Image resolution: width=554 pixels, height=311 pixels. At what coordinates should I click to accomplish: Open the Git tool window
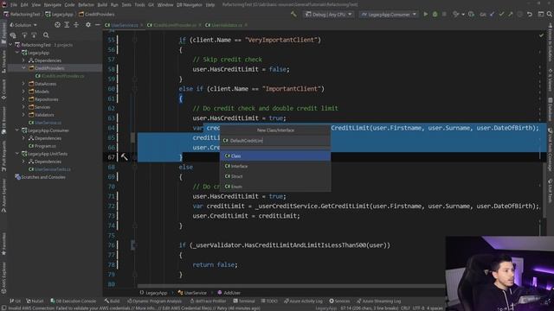[x=16, y=301]
